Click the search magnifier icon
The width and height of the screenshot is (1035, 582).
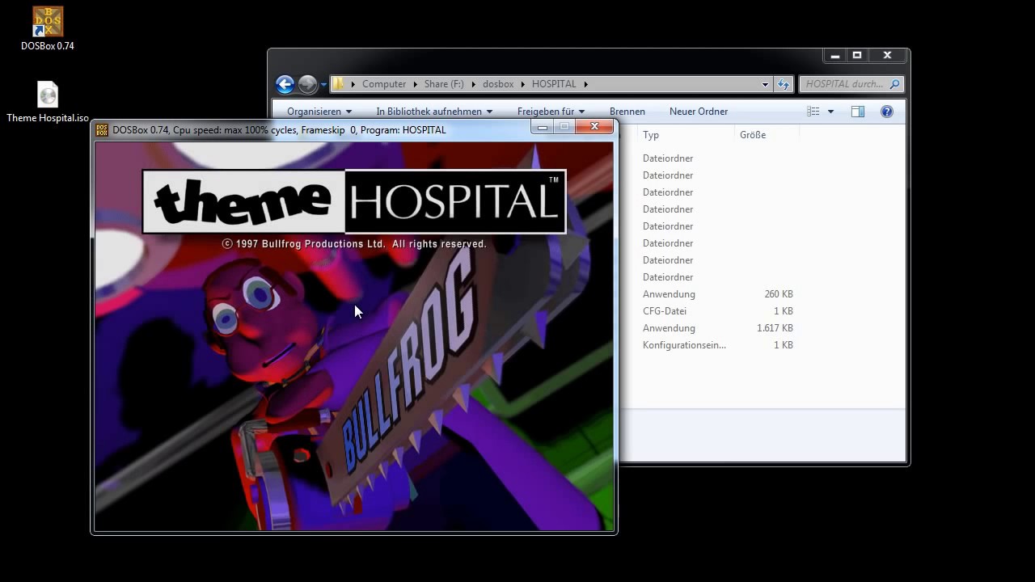coord(894,84)
